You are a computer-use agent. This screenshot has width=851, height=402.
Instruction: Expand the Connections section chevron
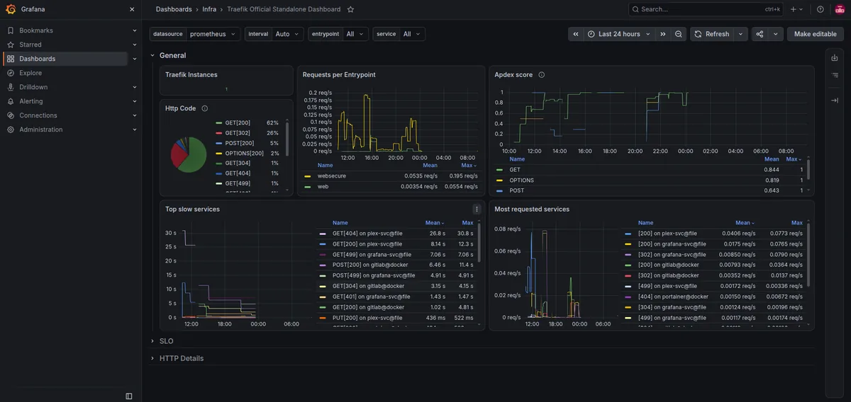tap(135, 115)
